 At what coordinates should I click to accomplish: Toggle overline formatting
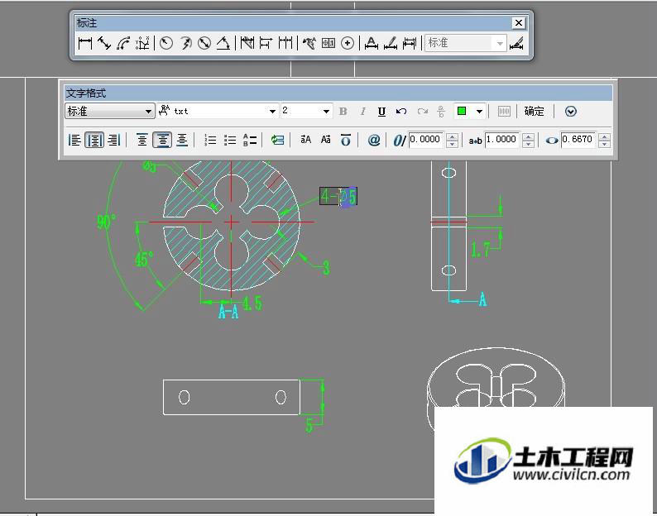pos(345,140)
